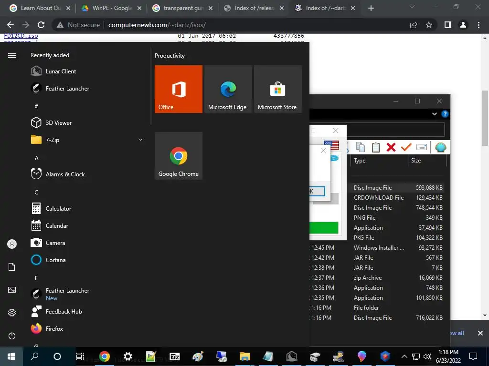Viewport: 489px width, 366px height.
Task: Open a new Chrome tab
Action: coord(371,9)
